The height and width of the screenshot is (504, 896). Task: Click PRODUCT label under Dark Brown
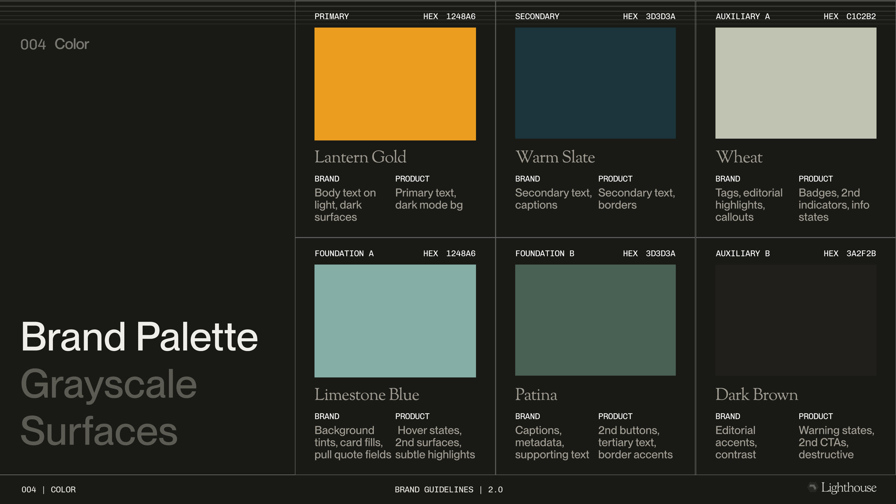click(x=816, y=416)
